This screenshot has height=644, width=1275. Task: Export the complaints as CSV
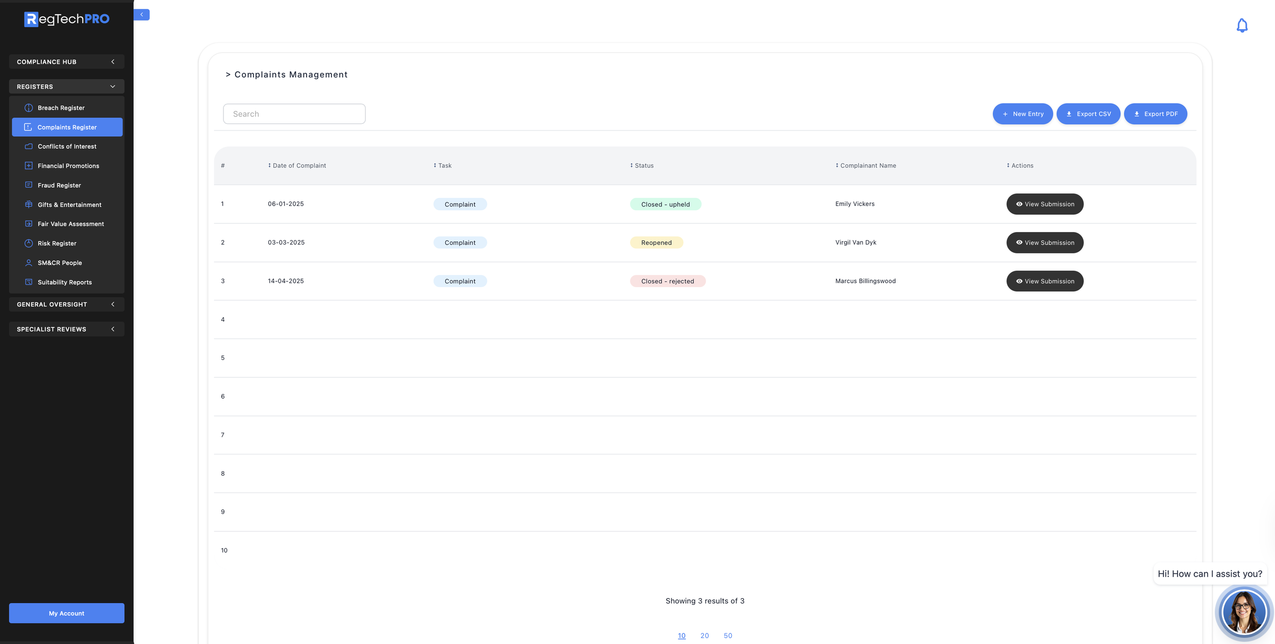coord(1088,114)
